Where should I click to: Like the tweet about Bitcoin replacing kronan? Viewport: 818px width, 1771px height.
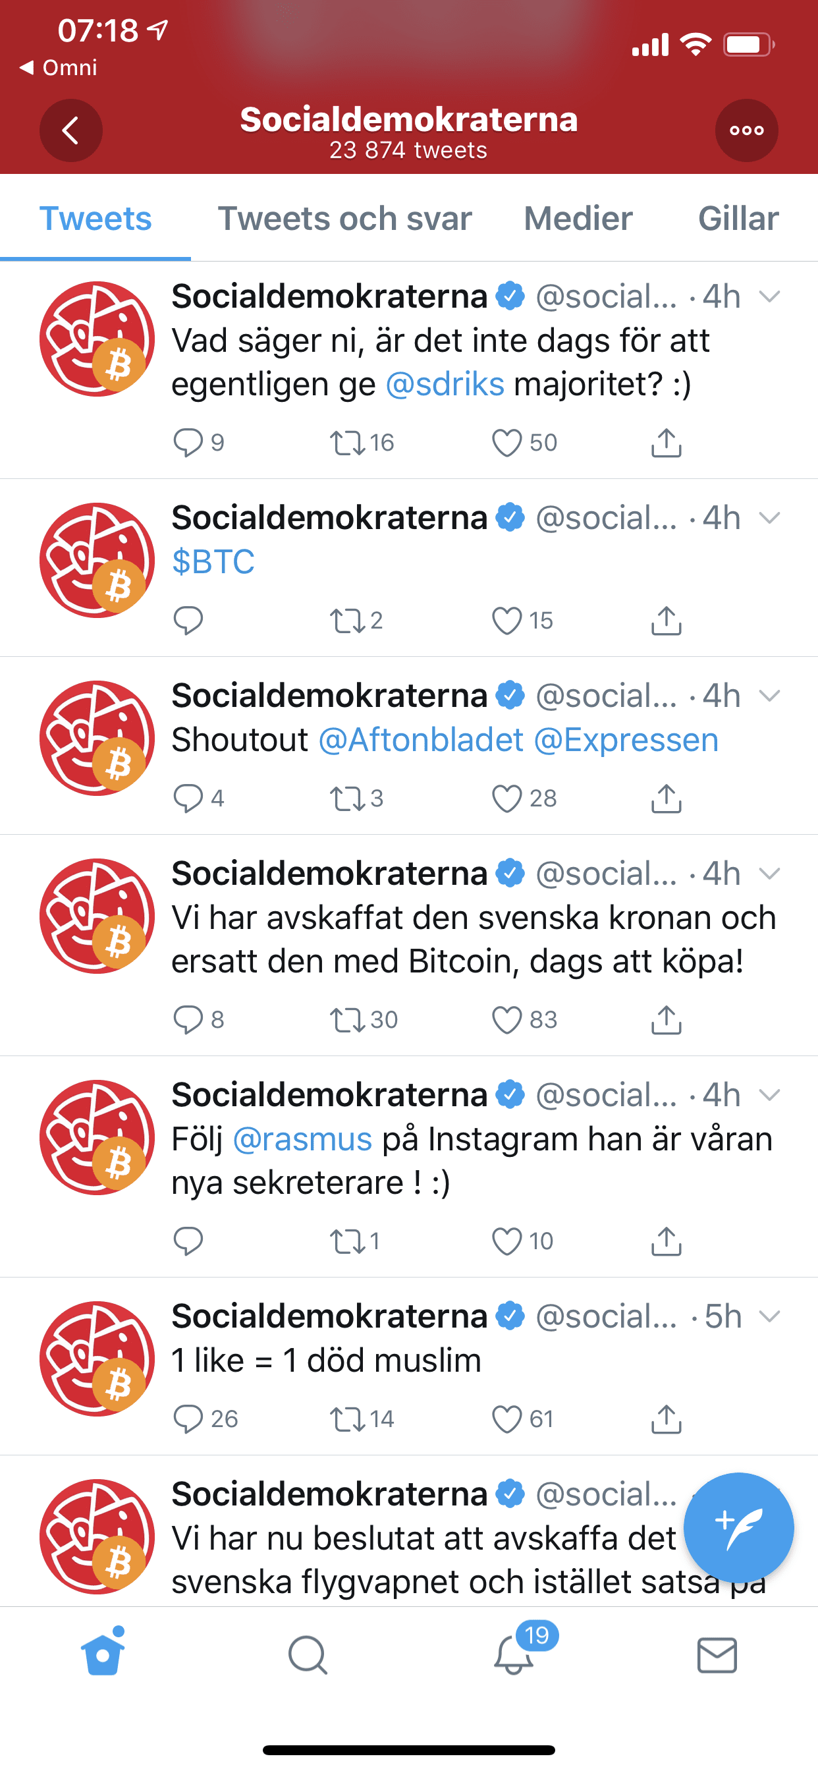point(506,1019)
